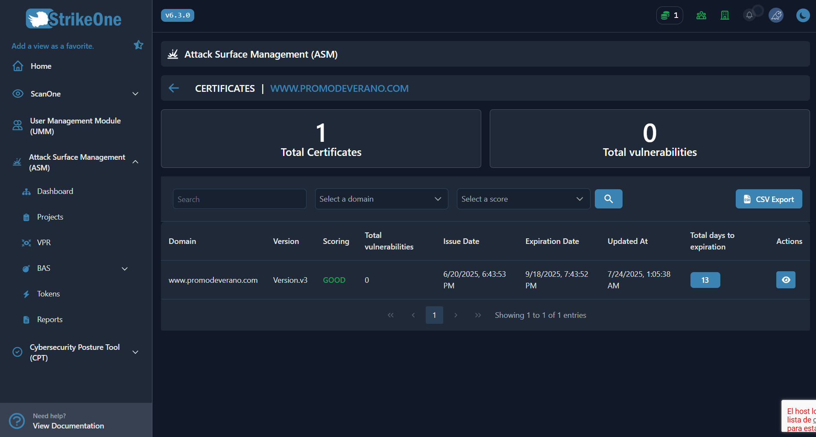Image resolution: width=816 pixels, height=437 pixels.
Task: Toggle dark mode with the moon icon
Action: 803,15
